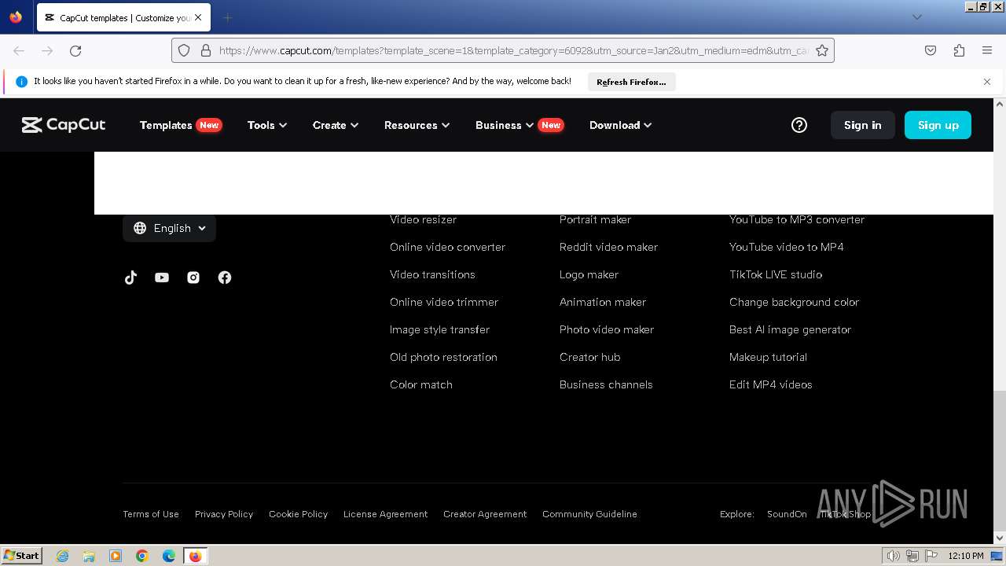The width and height of the screenshot is (1006, 566).
Task: Open Firefox extensions icon
Action: pyautogui.click(x=959, y=50)
